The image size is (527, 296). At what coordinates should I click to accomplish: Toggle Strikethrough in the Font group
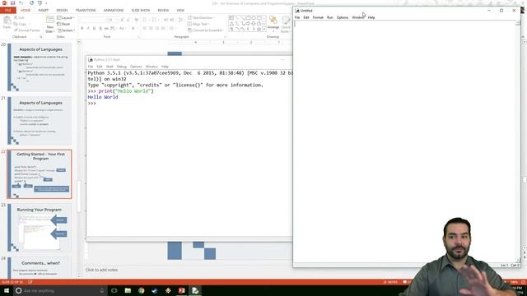(106, 29)
